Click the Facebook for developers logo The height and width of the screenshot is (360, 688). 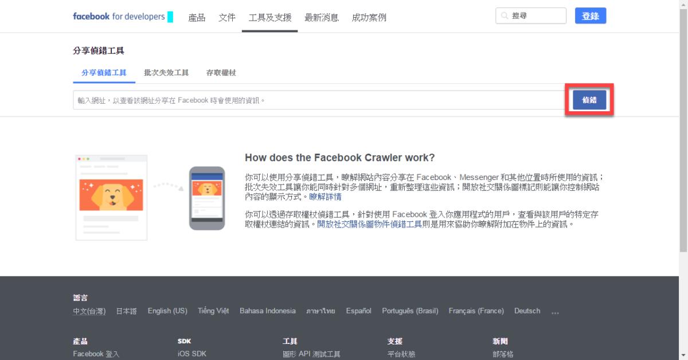point(123,17)
